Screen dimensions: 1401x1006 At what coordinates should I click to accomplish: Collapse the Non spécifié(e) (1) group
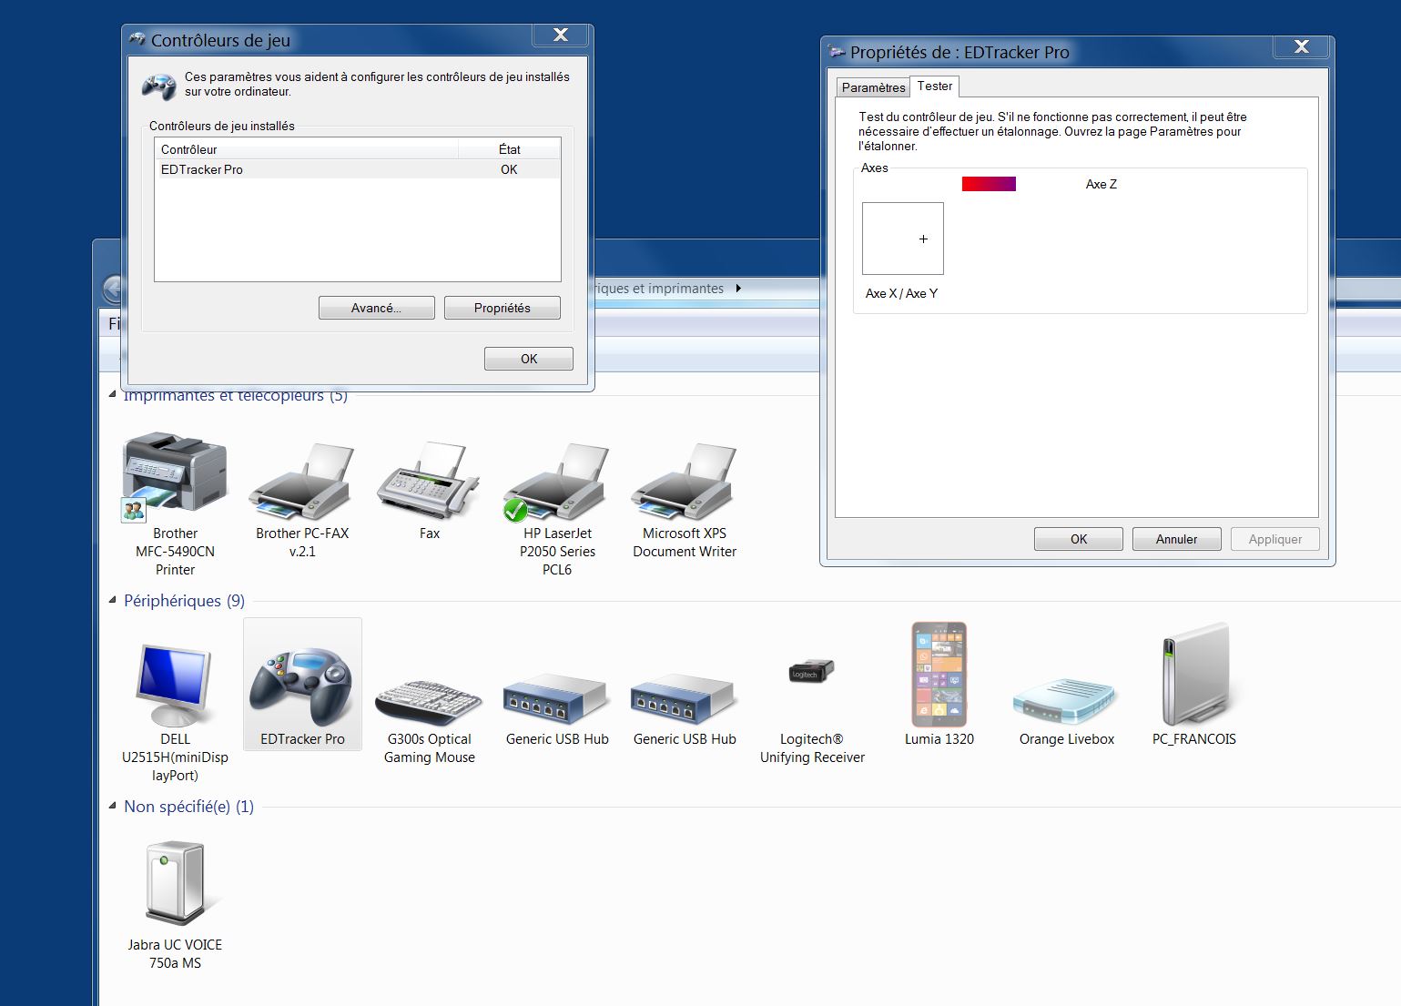113,806
